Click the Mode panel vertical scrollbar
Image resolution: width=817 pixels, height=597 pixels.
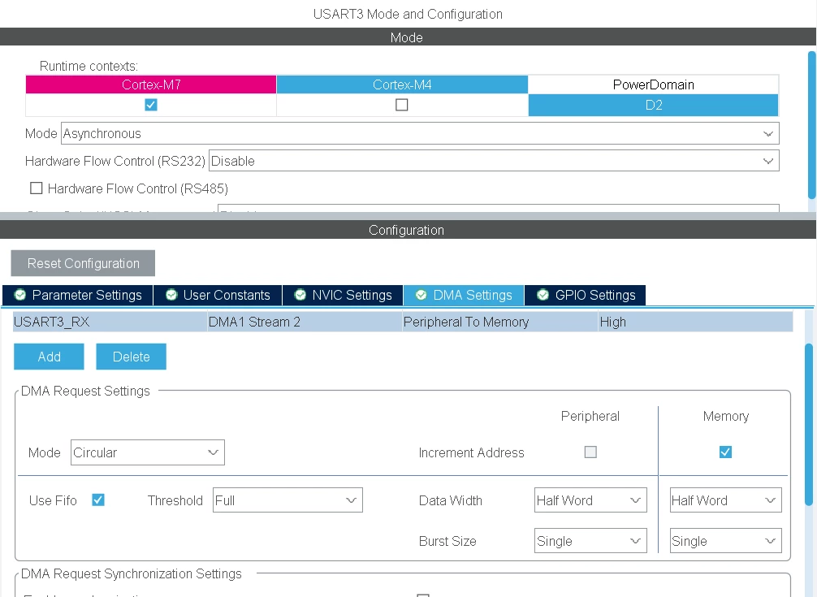pyautogui.click(x=812, y=125)
